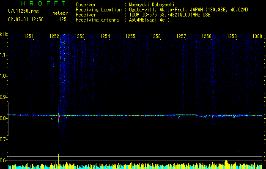
Task: Click the Observer label
Action: pyautogui.click(x=86, y=5)
